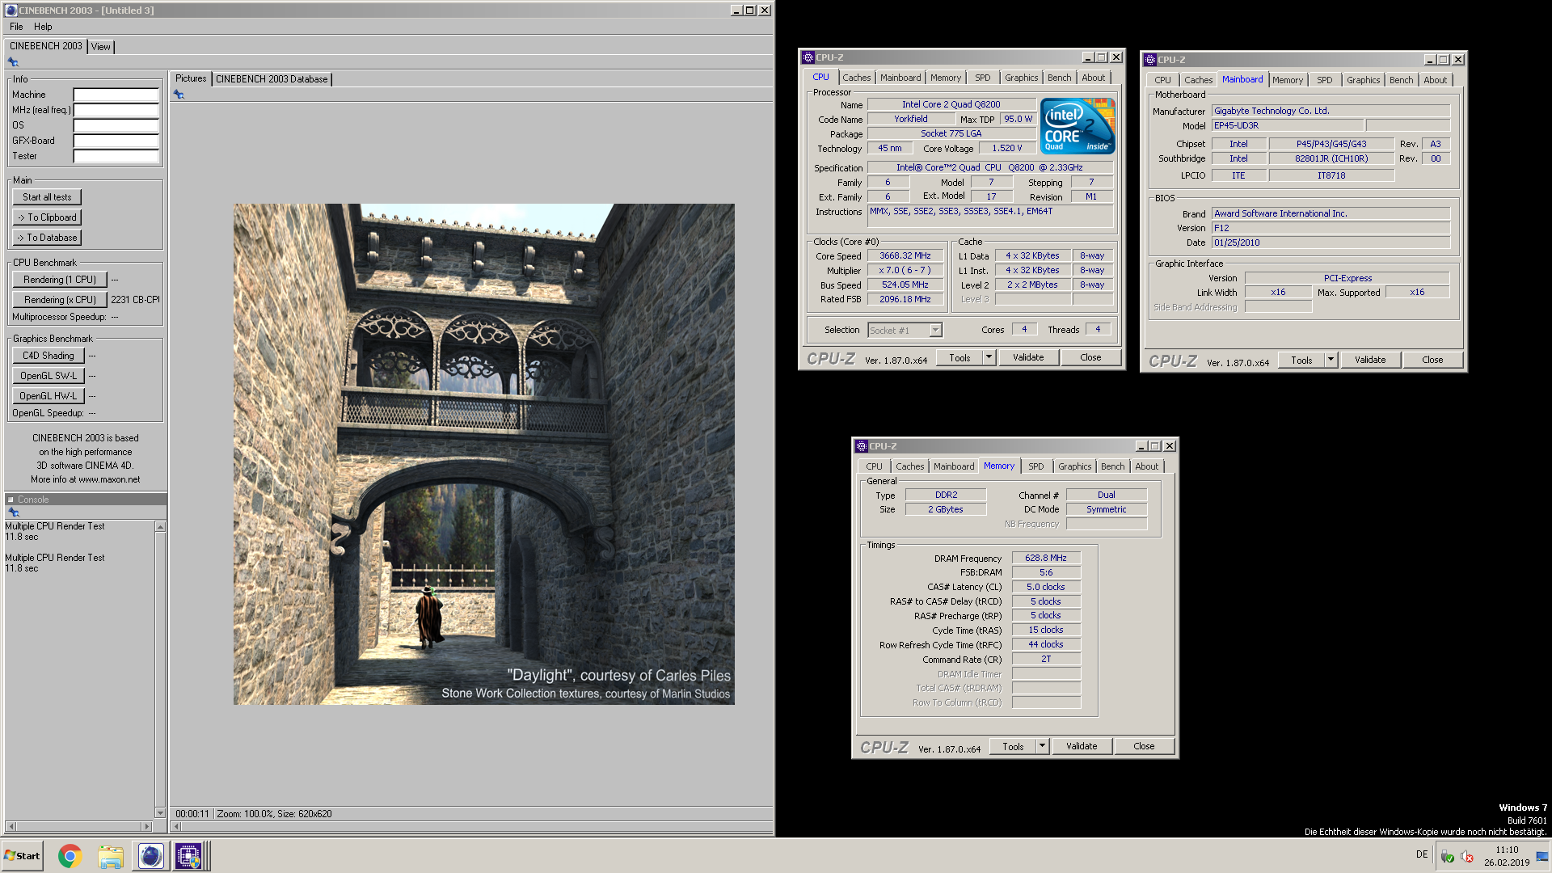Click the Console scrollbar up arrow
Screen dimensions: 1552x873
(160, 527)
